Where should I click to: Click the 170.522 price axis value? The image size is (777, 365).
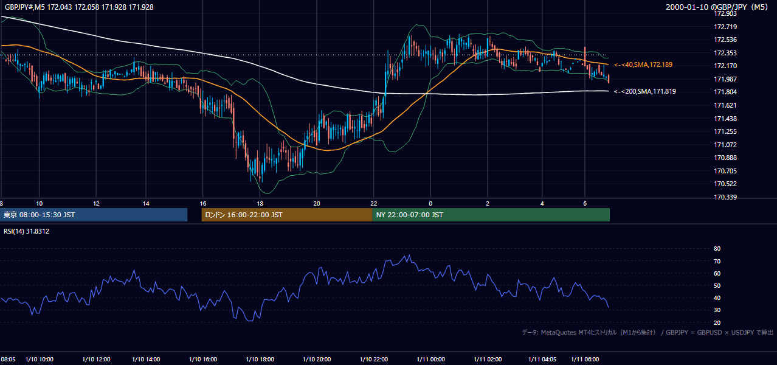click(x=725, y=184)
